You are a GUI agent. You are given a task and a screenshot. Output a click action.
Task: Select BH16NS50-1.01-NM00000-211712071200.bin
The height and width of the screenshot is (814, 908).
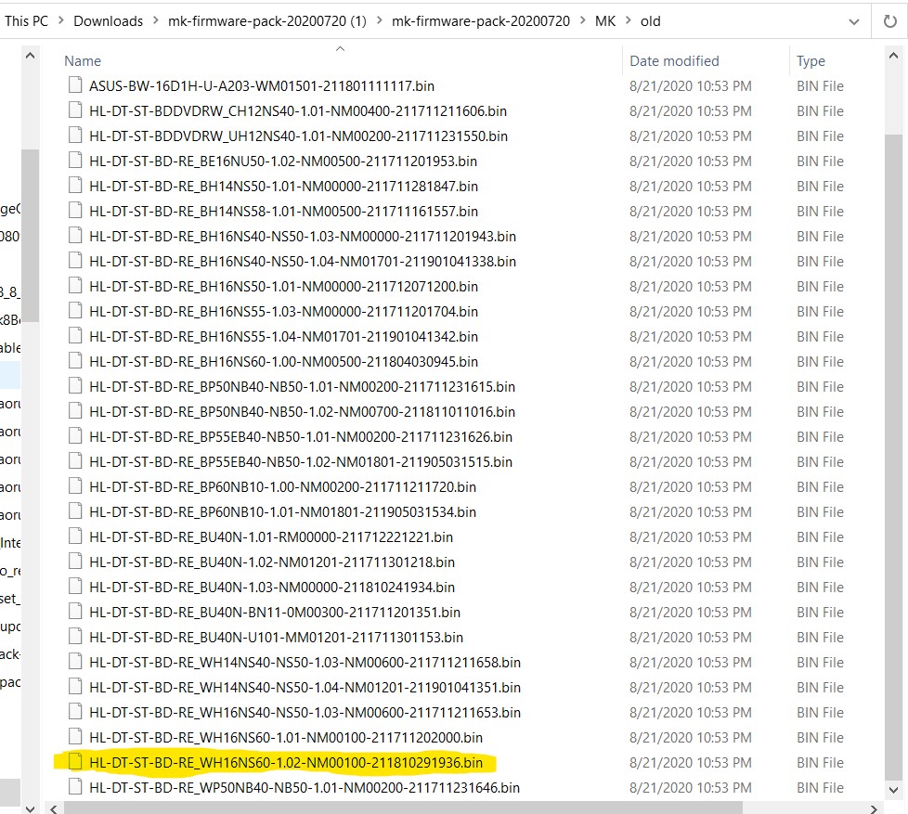pyautogui.click(x=284, y=287)
